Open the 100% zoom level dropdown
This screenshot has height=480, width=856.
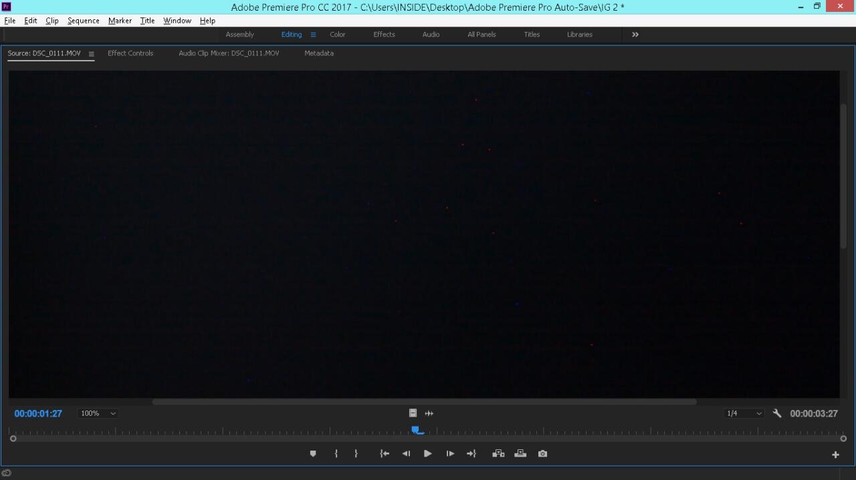98,414
